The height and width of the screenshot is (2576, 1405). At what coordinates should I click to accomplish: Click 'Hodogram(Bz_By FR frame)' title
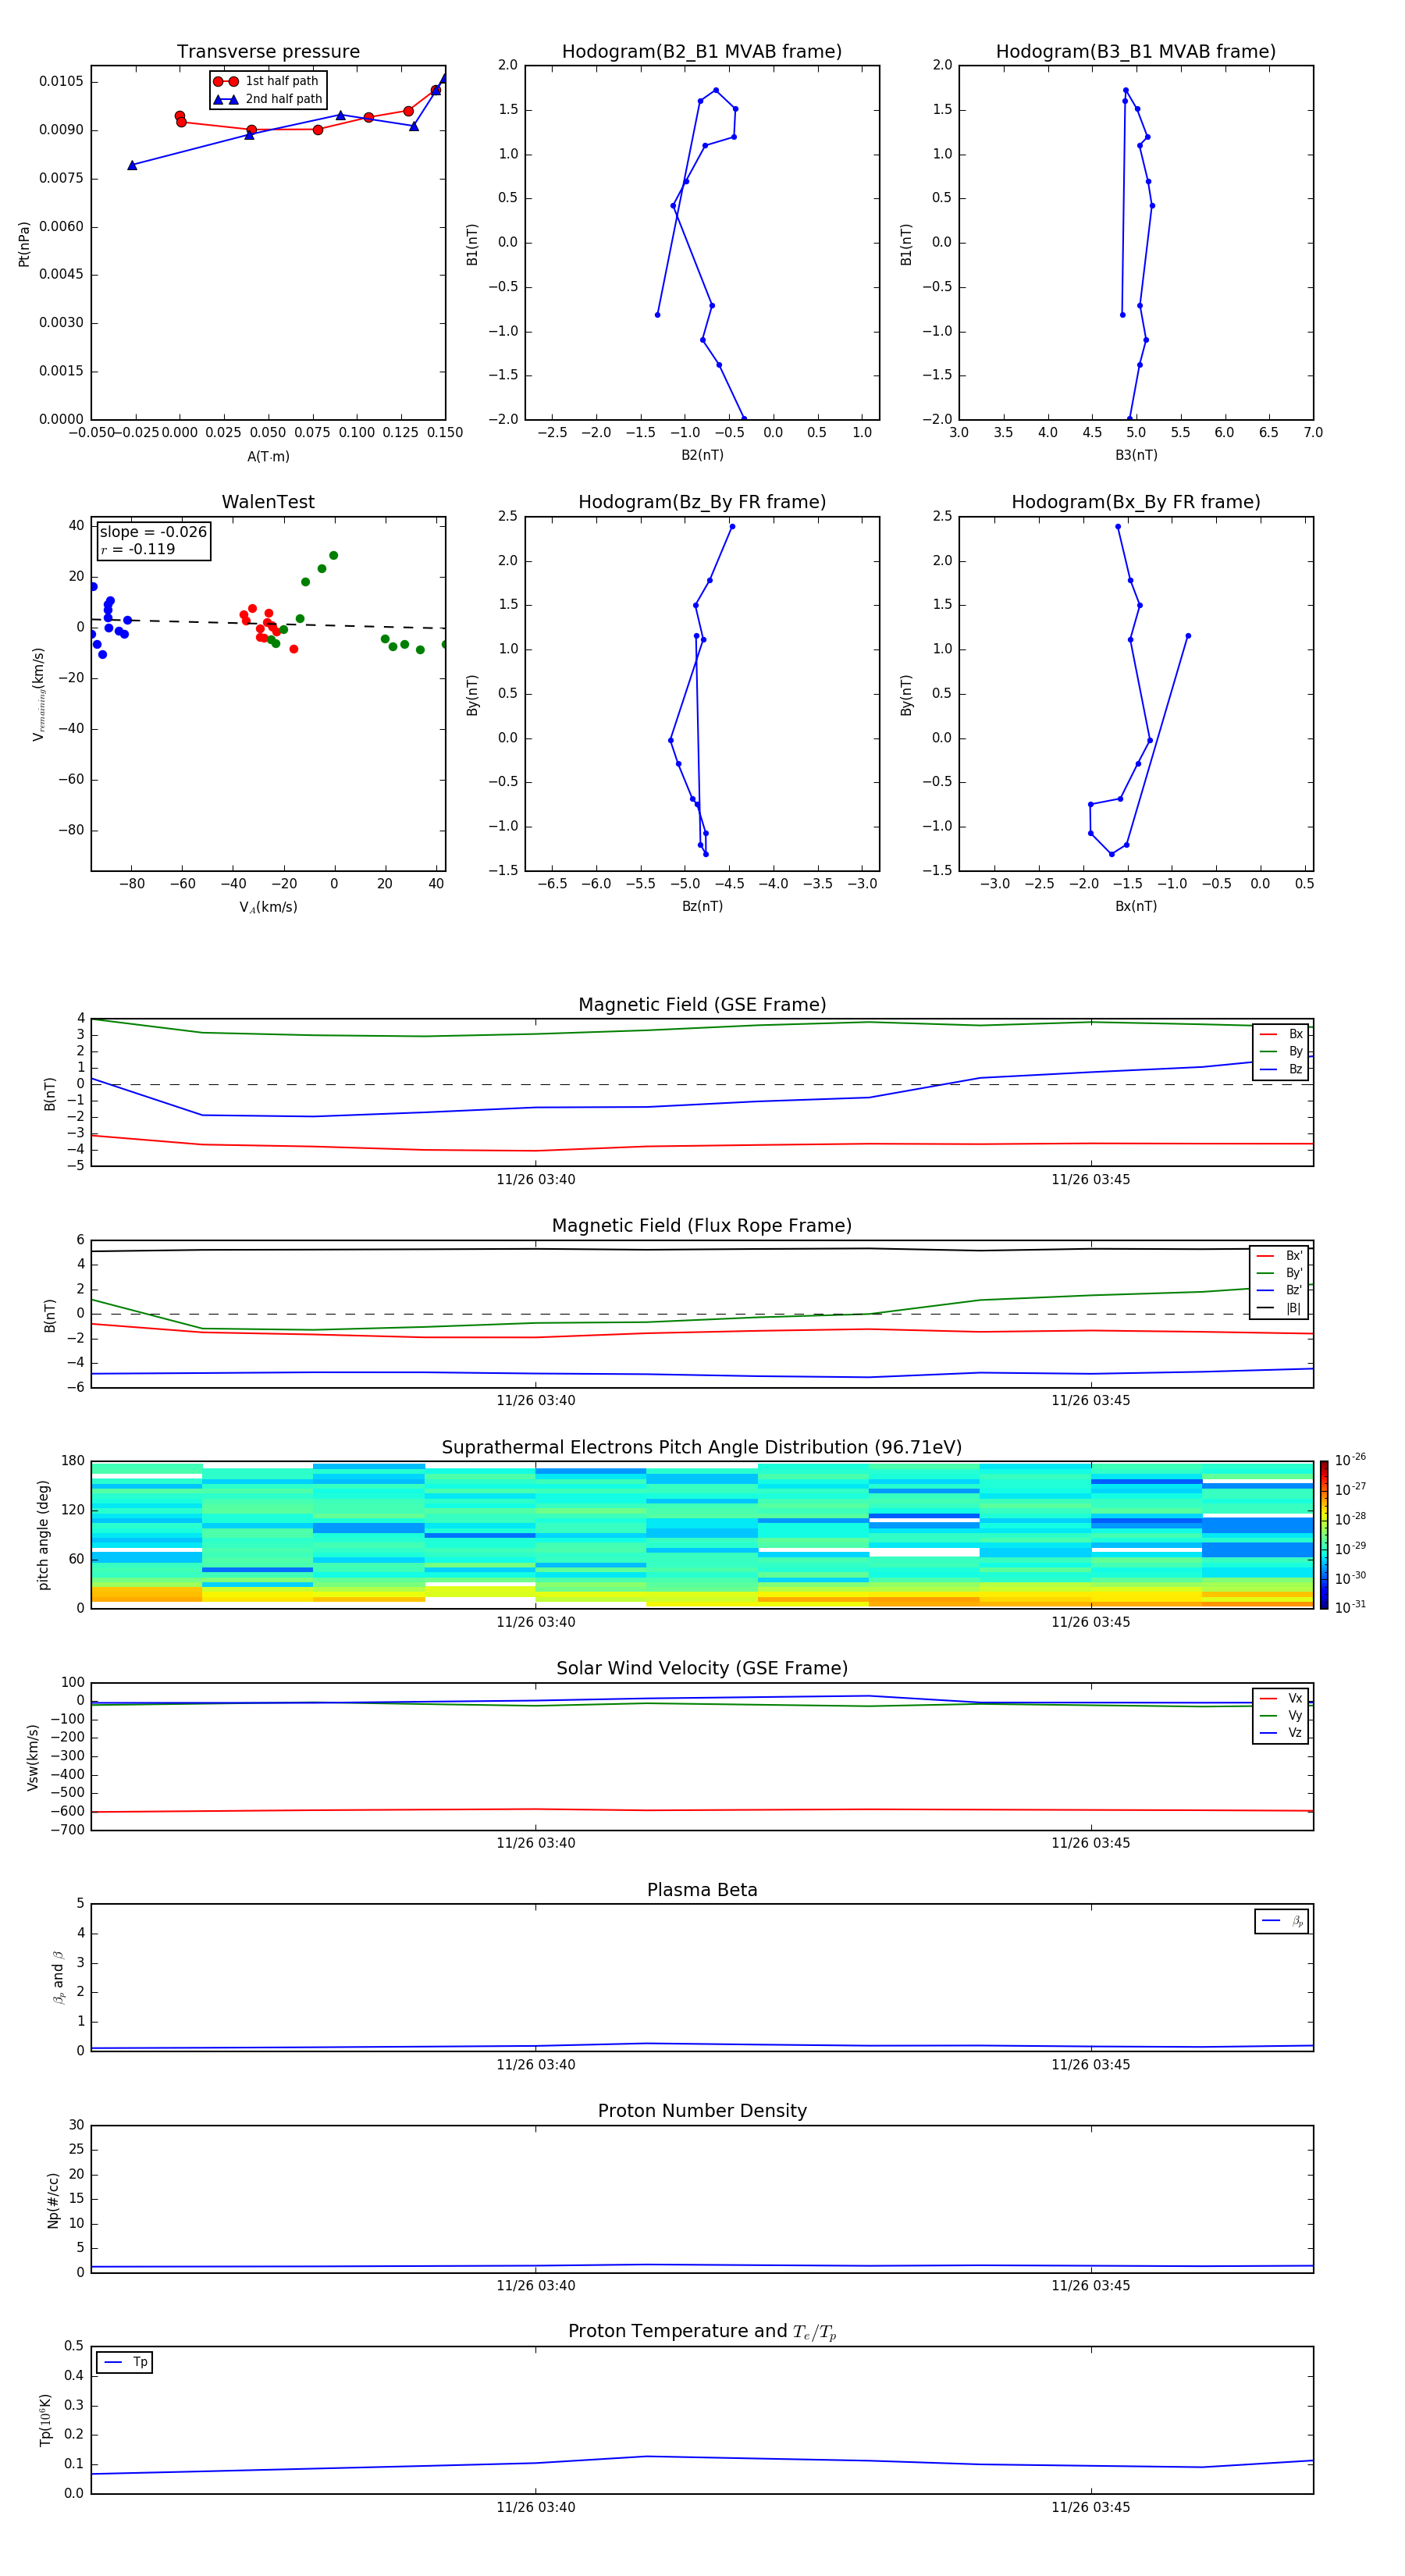point(702,502)
